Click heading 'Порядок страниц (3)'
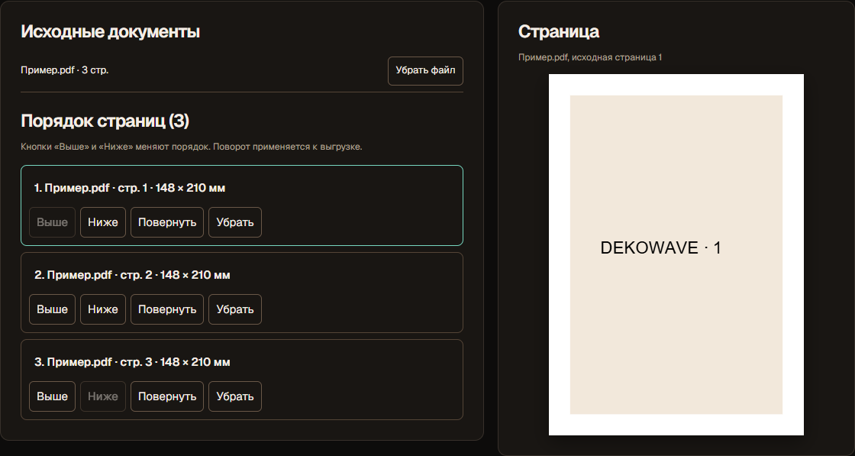 coord(105,121)
